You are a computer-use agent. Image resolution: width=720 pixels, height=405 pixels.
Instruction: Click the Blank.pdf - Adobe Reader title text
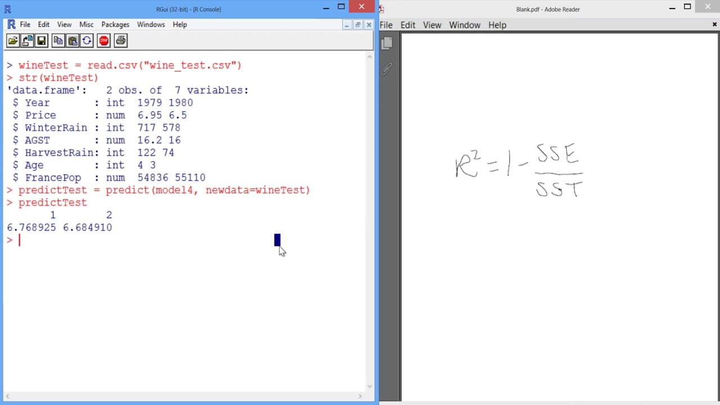point(548,10)
